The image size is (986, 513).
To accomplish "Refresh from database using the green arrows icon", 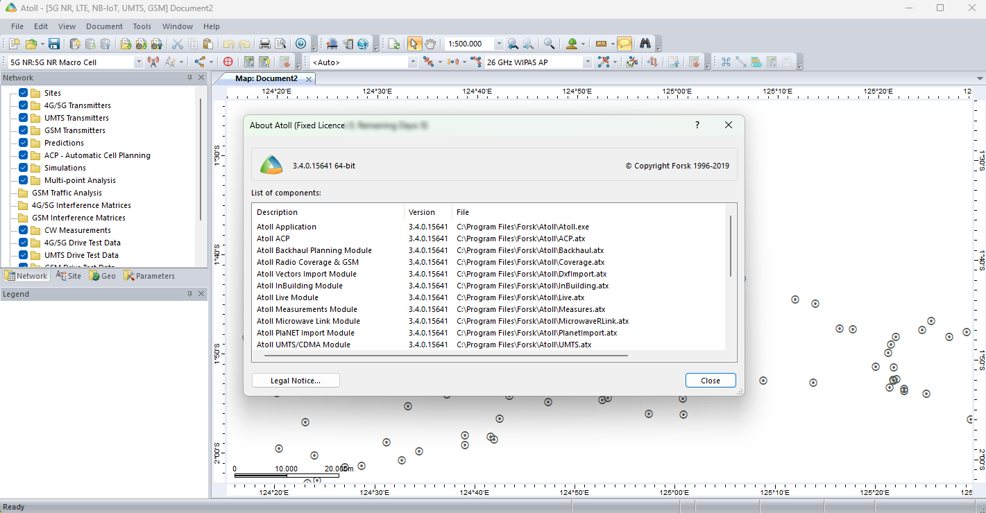I will 394,44.
